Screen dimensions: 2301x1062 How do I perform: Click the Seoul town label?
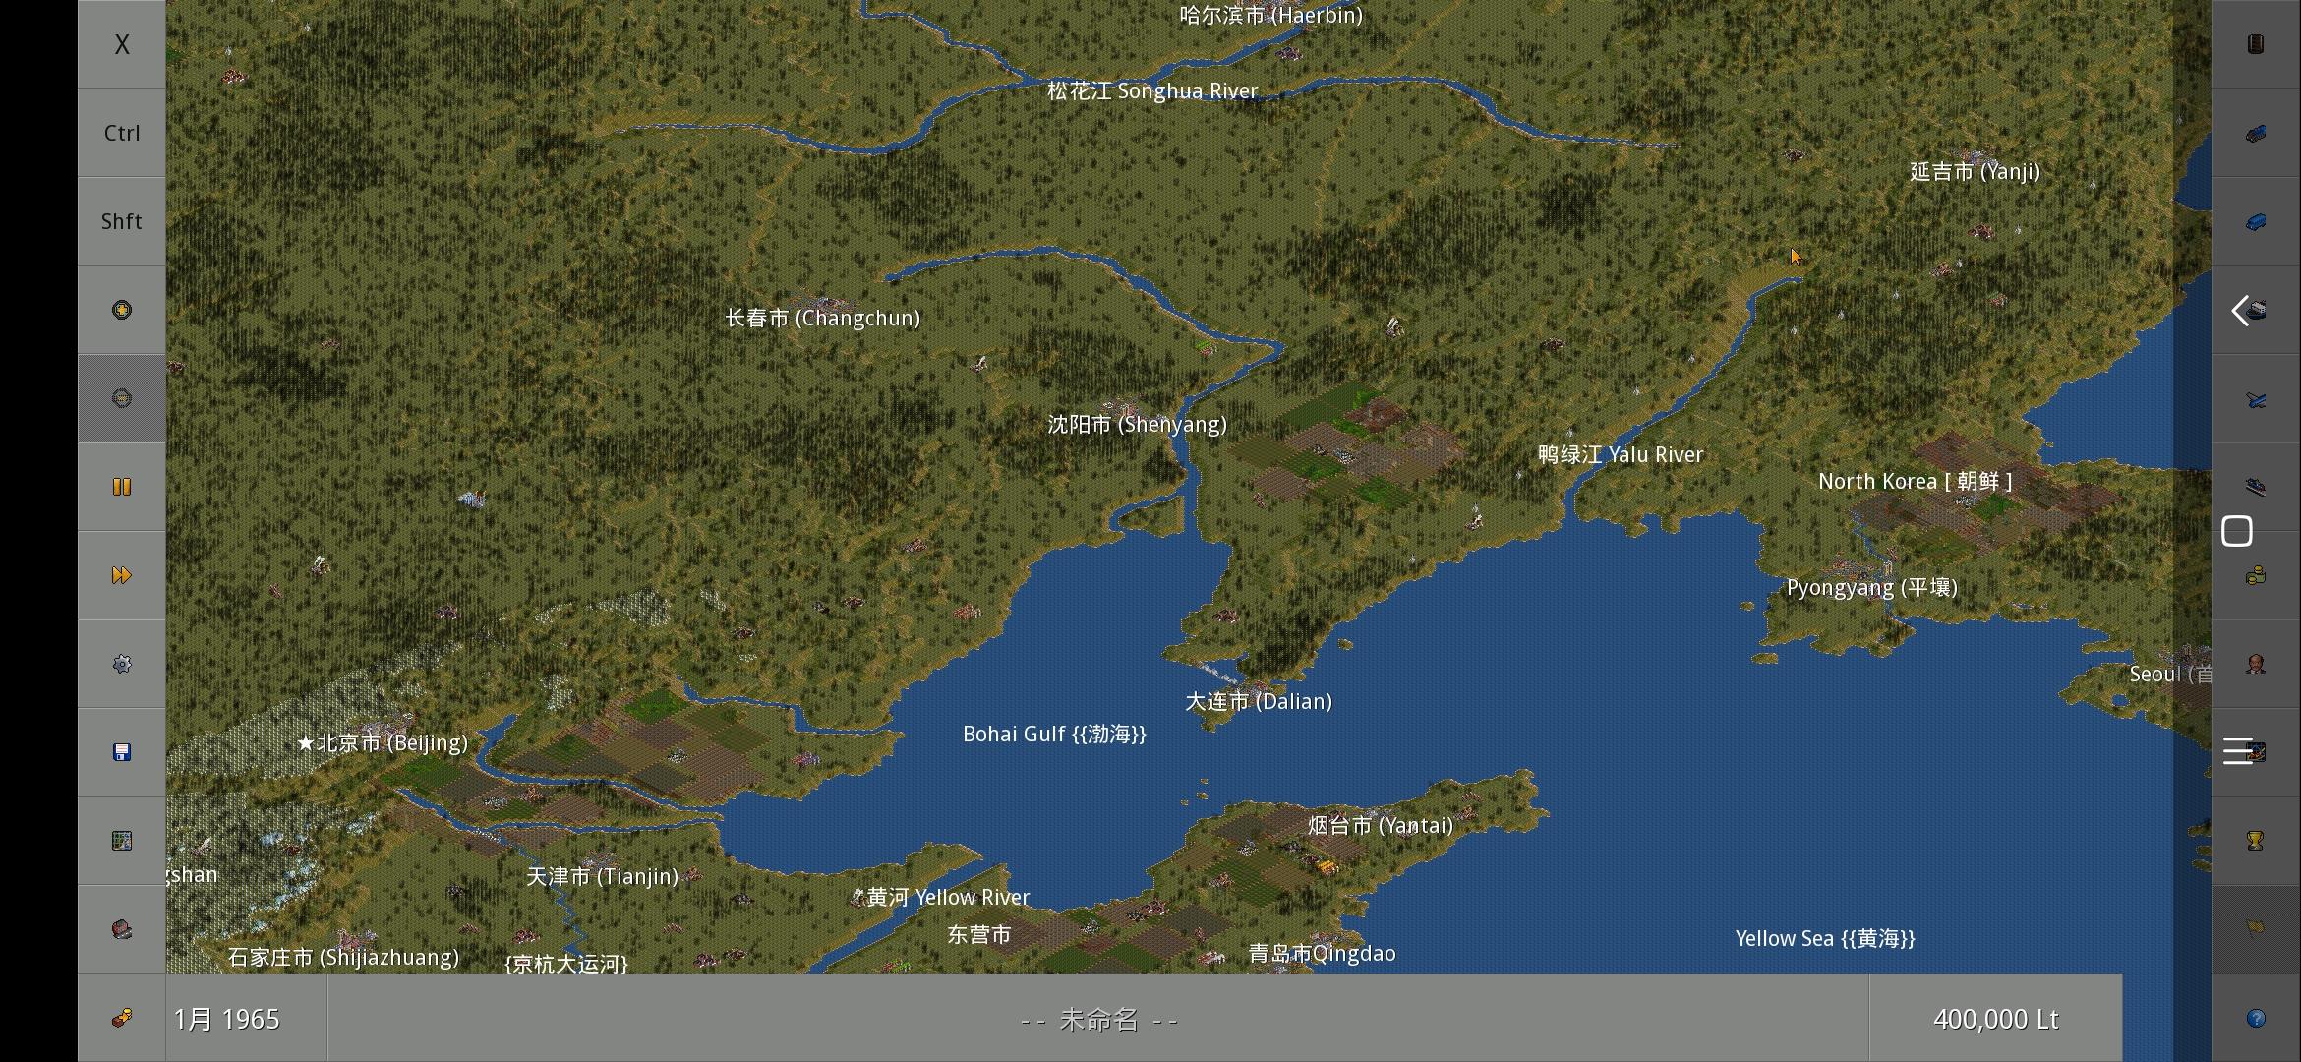(2170, 675)
